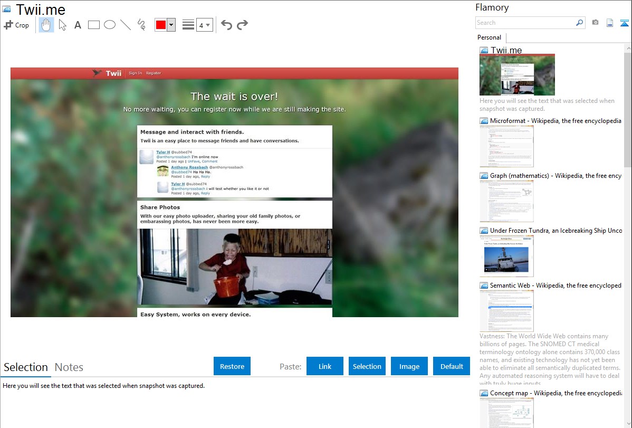Image resolution: width=632 pixels, height=428 pixels.
Task: Redo the last undone action
Action: tap(242, 25)
